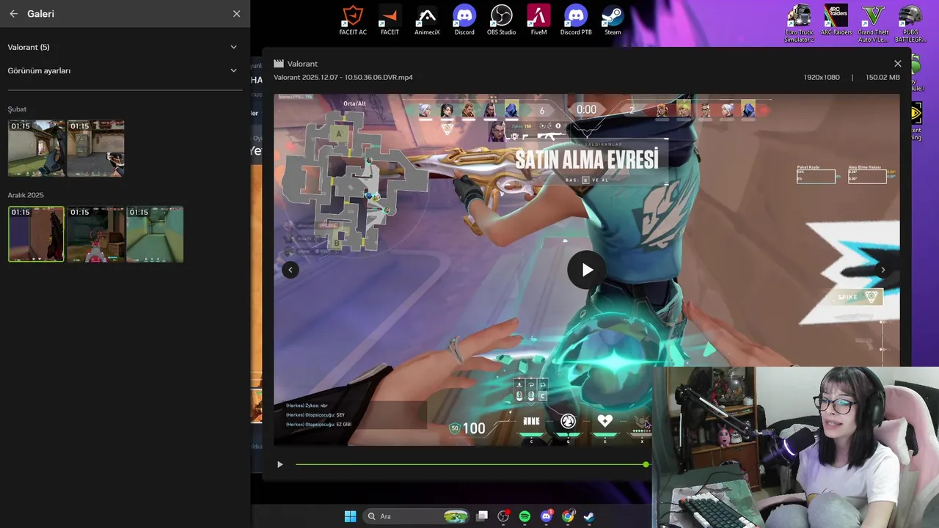This screenshot has width=939, height=528.
Task: Close the Valorant video viewer
Action: tap(897, 64)
